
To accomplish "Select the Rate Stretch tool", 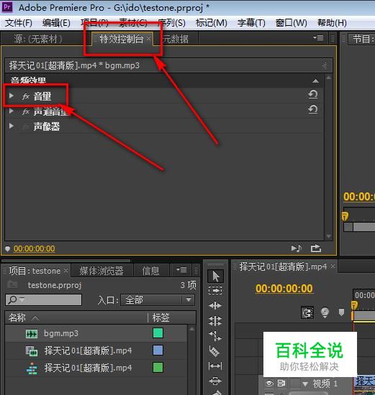I will [x=215, y=336].
